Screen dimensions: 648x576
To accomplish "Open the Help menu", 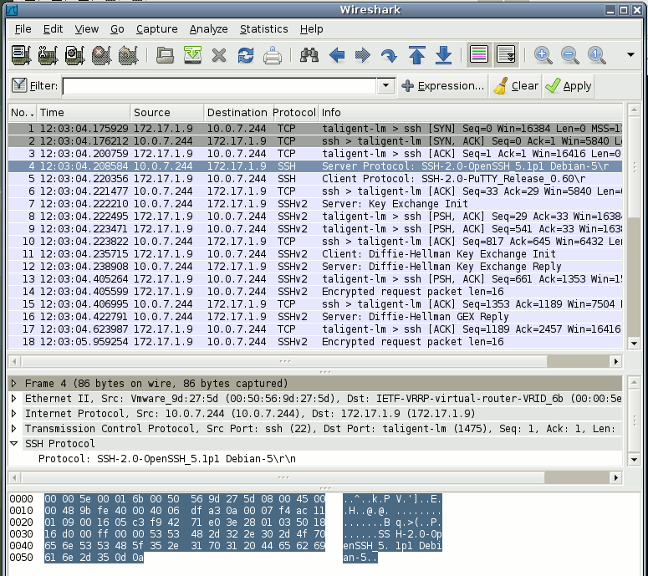I will [311, 29].
